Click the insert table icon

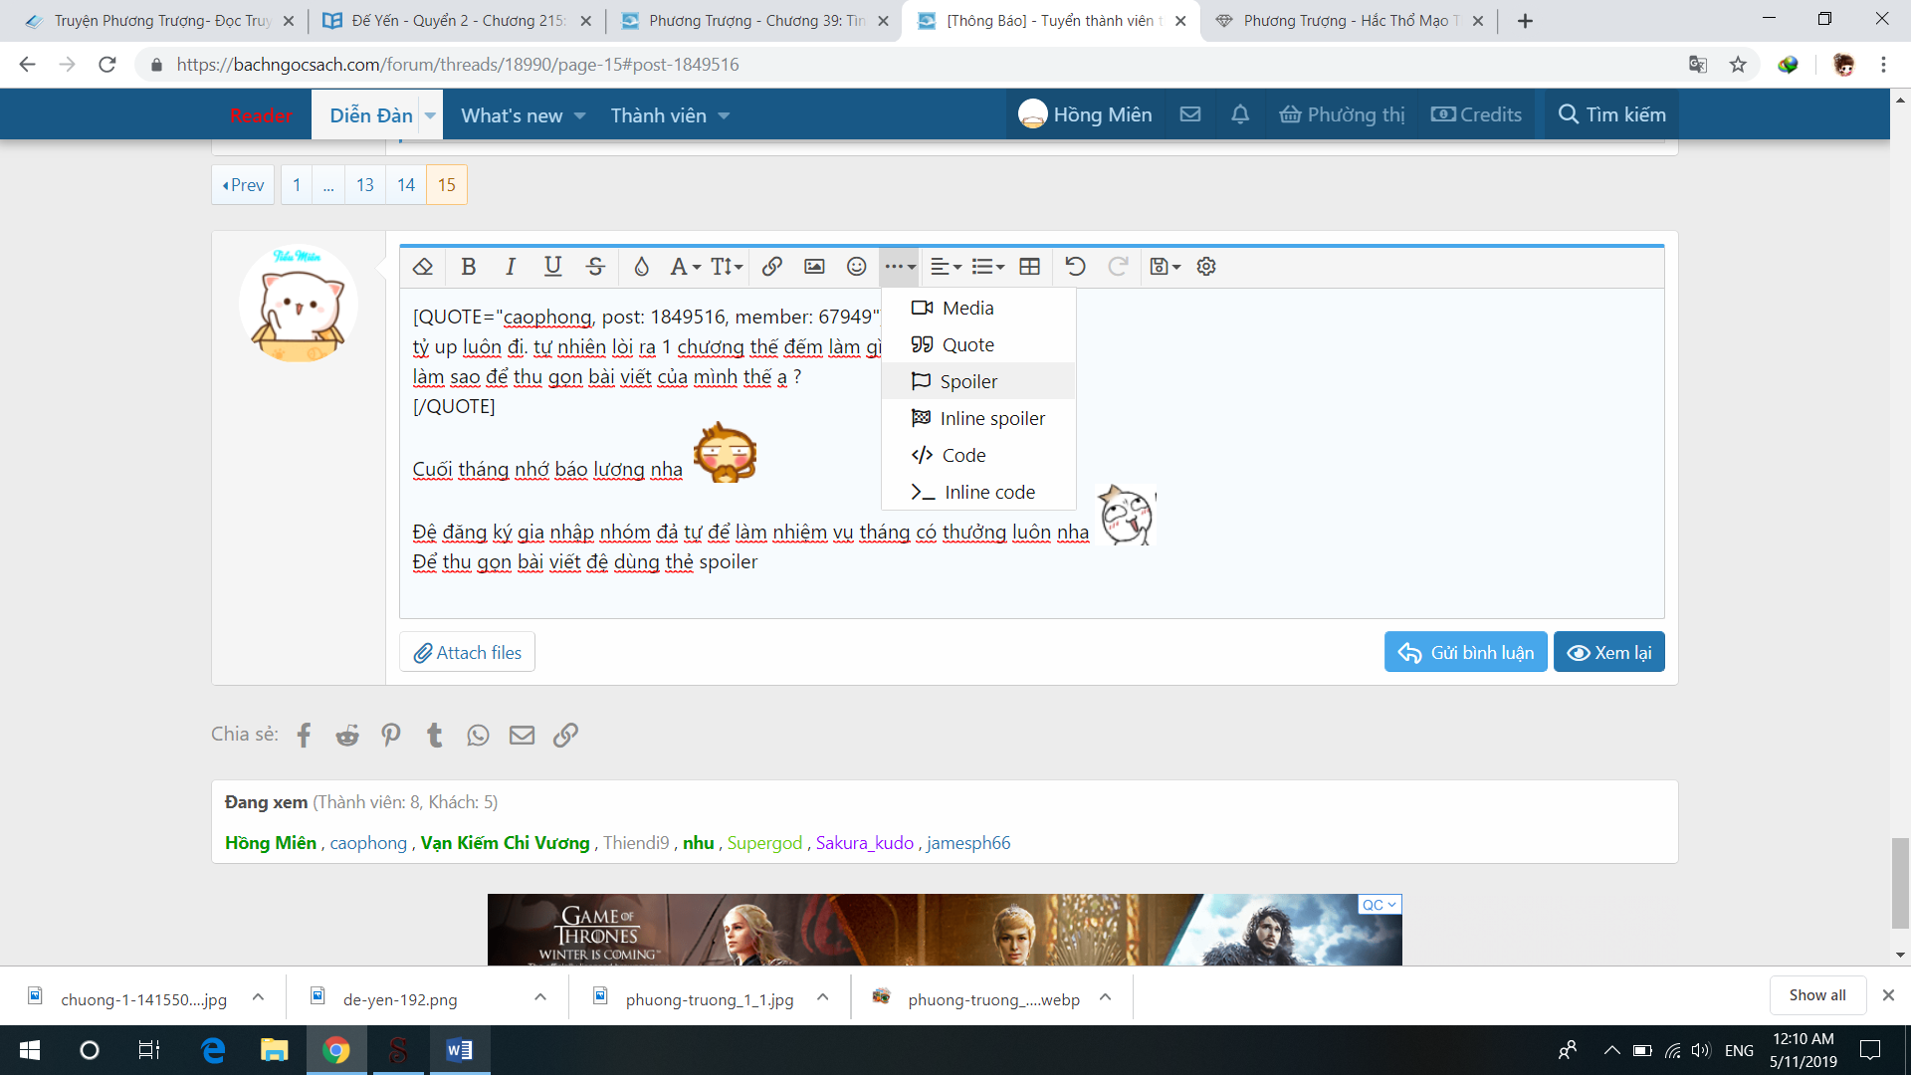(x=1030, y=267)
